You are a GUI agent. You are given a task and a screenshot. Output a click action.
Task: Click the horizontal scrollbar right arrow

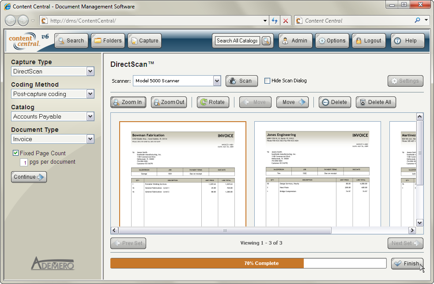[x=412, y=230]
